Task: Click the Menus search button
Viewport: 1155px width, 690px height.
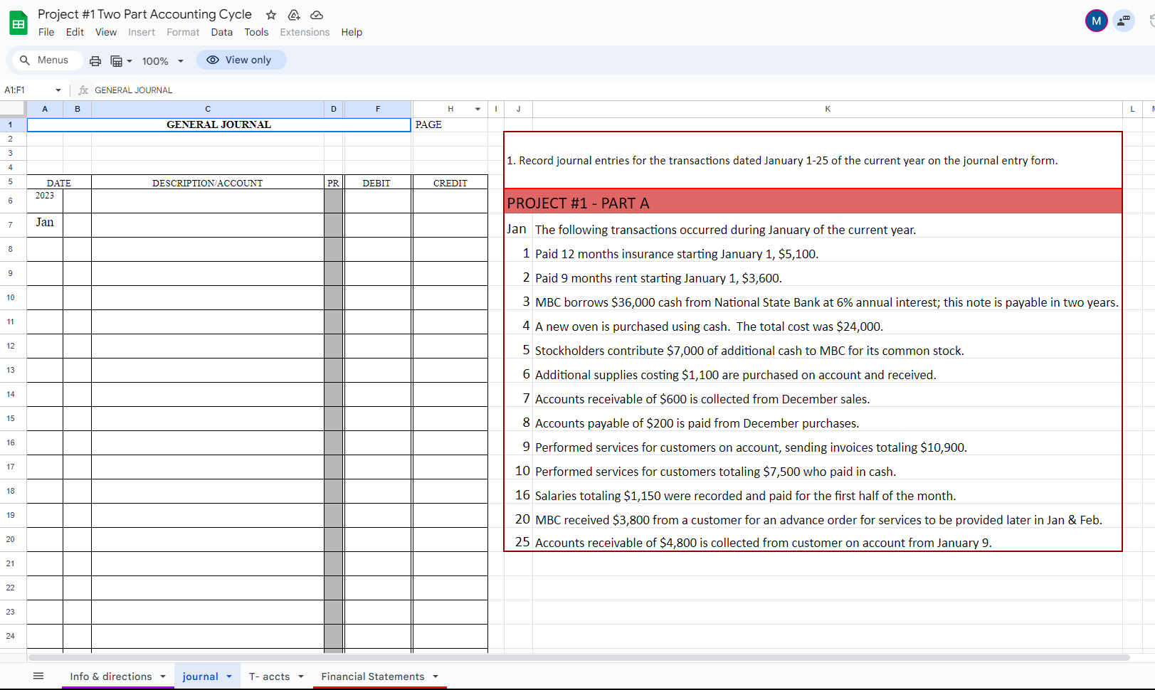Action: [x=46, y=60]
